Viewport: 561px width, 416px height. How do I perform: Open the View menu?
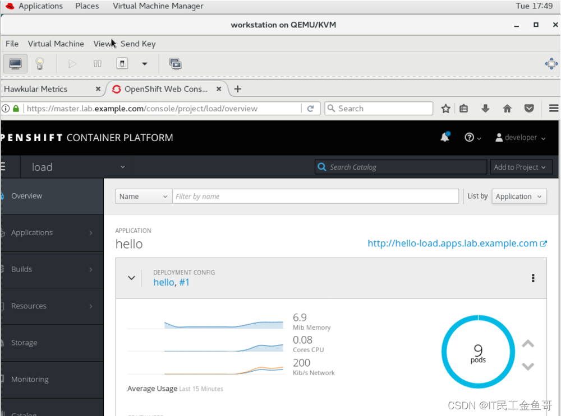[x=102, y=44]
